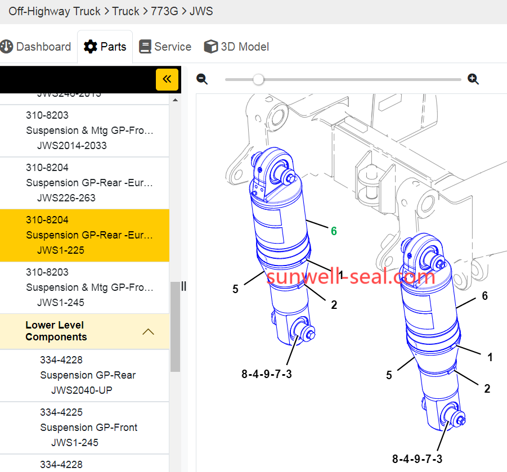Click the 3D Model cube icon
This screenshot has height=472, width=507.
pyautogui.click(x=211, y=47)
